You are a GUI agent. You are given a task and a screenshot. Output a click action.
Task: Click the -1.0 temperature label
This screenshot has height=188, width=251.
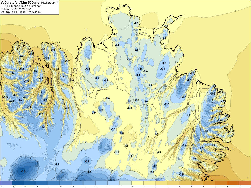coord(157,123)
